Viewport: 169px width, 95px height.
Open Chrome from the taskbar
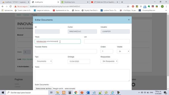point(76,93)
